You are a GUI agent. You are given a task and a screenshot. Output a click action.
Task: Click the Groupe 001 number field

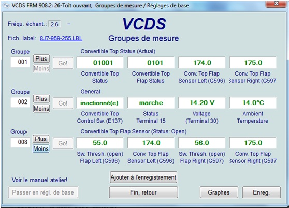20,62
